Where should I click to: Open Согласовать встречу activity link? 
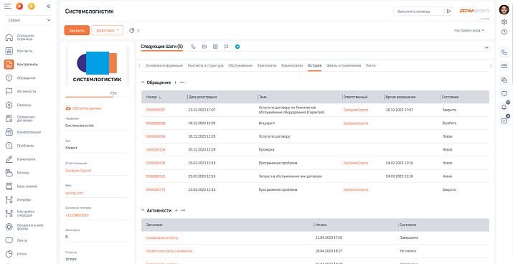[162, 238]
